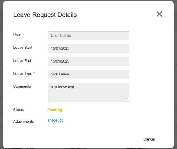Click the Comments label
The width and height of the screenshot is (177, 149).
(22, 86)
